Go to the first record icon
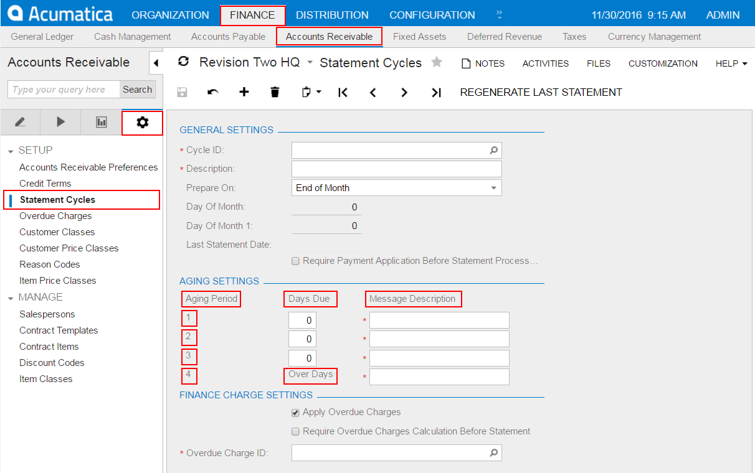Image resolution: width=755 pixels, height=473 pixels. coord(343,92)
